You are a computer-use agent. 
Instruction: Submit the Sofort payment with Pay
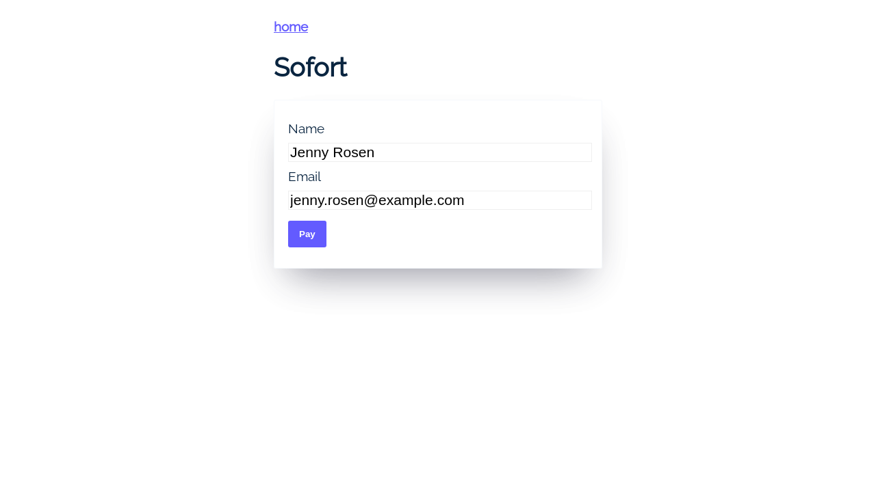tap(307, 234)
